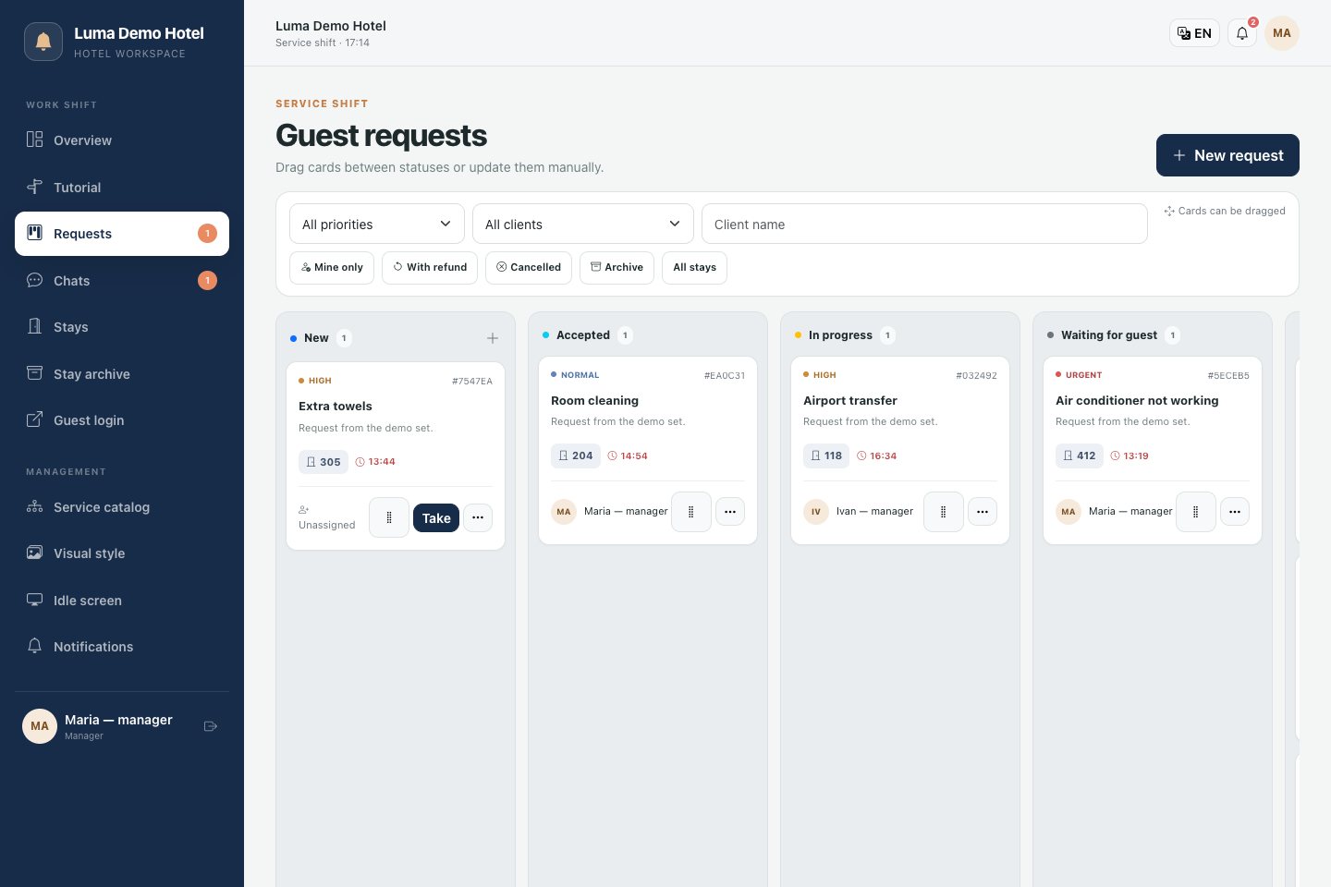
Task: Grab the drag handle on Room cleaning card
Action: coord(691,512)
